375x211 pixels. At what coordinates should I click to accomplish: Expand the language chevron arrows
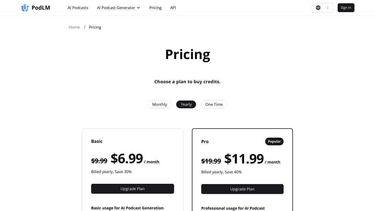(x=328, y=8)
